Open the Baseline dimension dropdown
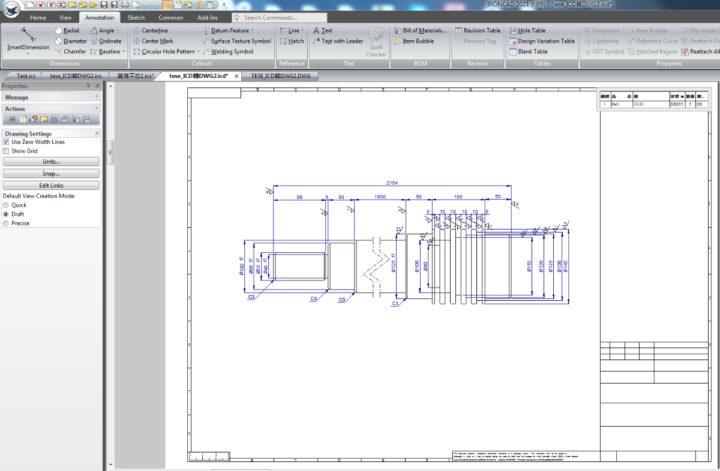This screenshot has height=471, width=720. coord(124,52)
